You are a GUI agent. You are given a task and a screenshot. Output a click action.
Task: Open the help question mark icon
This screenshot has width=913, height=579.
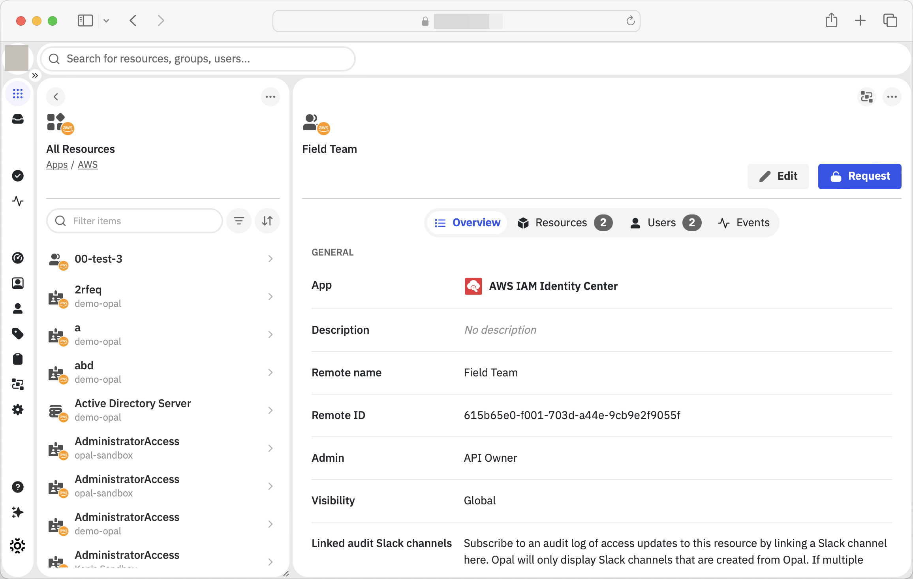pos(18,487)
